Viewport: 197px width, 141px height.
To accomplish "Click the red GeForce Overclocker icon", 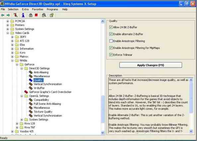I will tap(26, 92).
